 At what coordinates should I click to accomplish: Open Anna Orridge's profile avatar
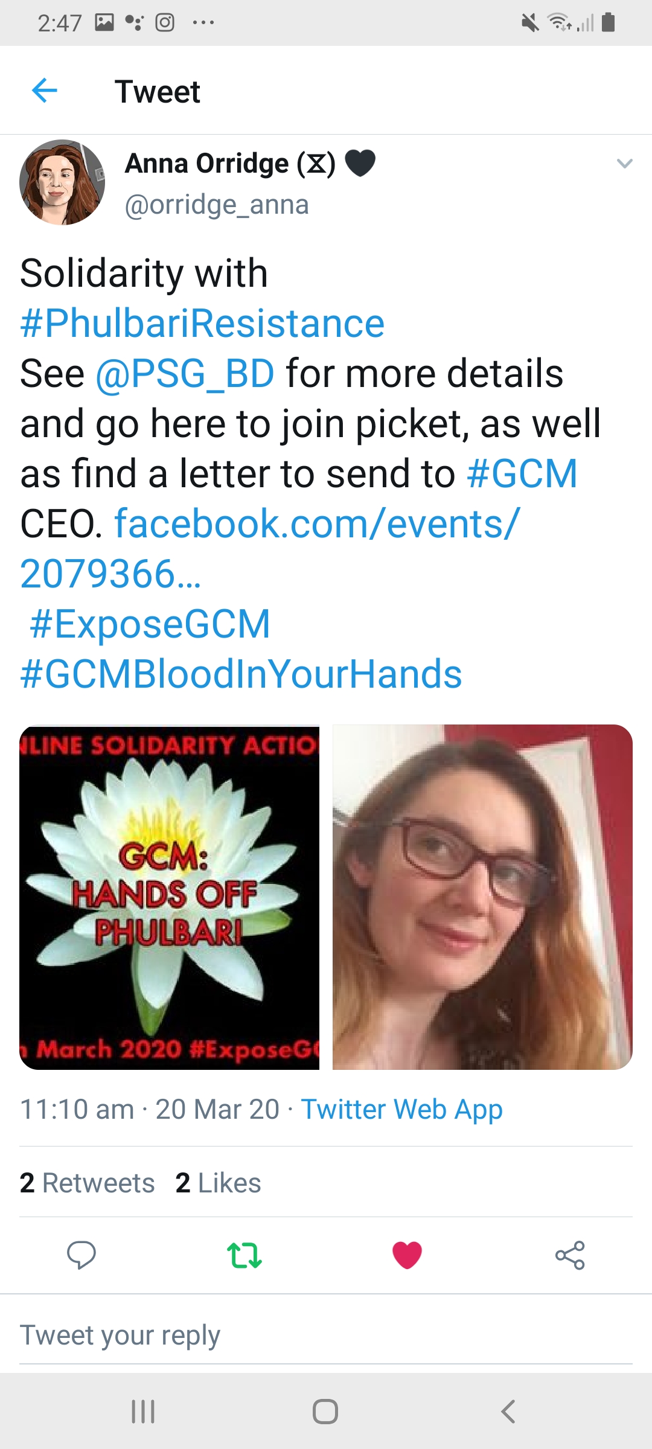pyautogui.click(x=62, y=182)
